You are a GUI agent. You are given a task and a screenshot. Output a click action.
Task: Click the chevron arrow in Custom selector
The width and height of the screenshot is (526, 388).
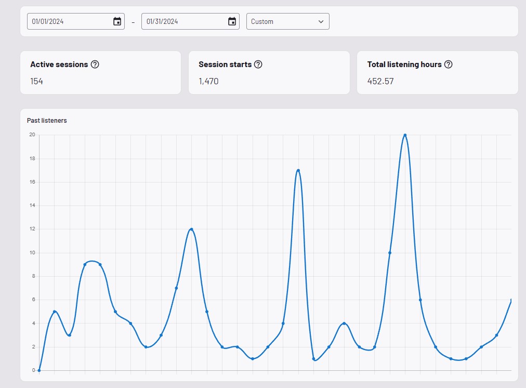[321, 21]
